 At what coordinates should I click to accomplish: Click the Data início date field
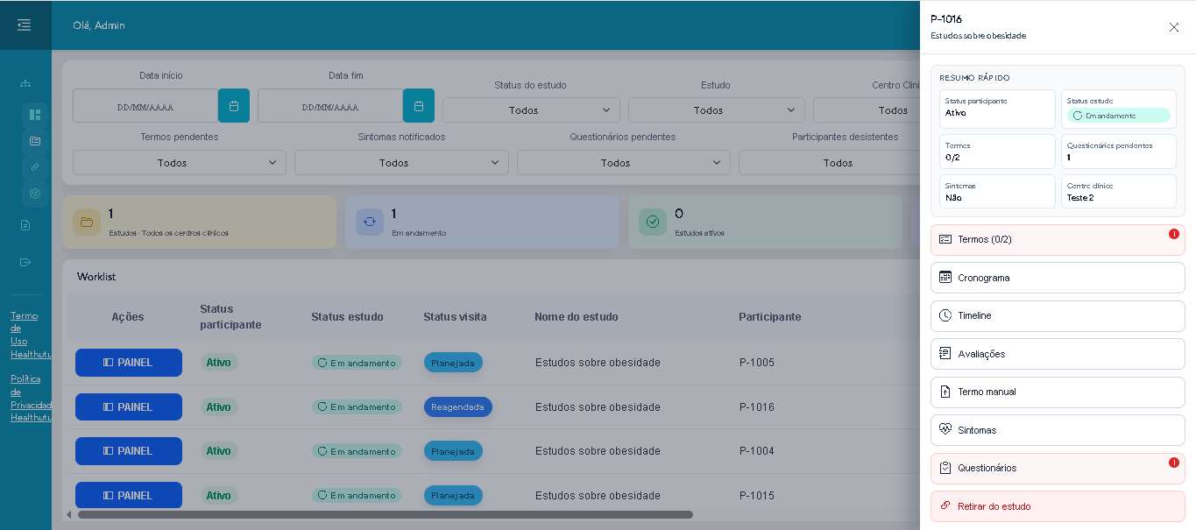(x=145, y=106)
